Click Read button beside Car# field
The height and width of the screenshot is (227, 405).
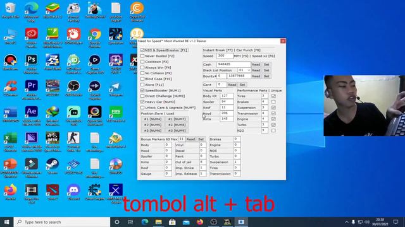(x=232, y=84)
